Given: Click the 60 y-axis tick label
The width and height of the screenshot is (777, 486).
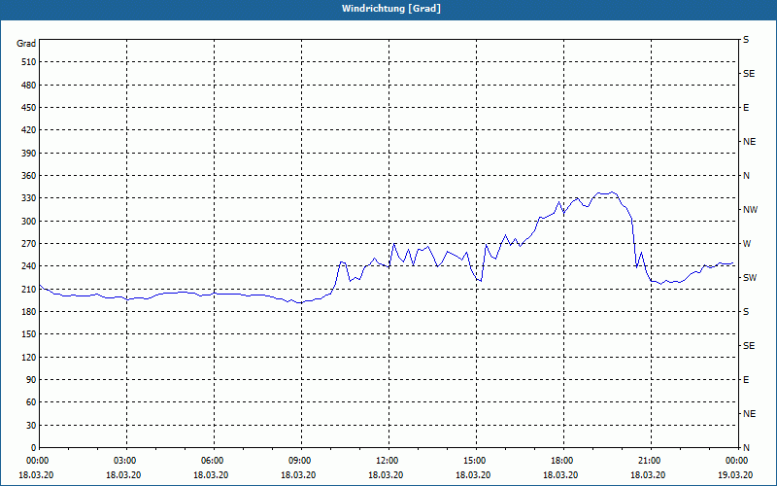Looking at the screenshot, I should coord(31,402).
